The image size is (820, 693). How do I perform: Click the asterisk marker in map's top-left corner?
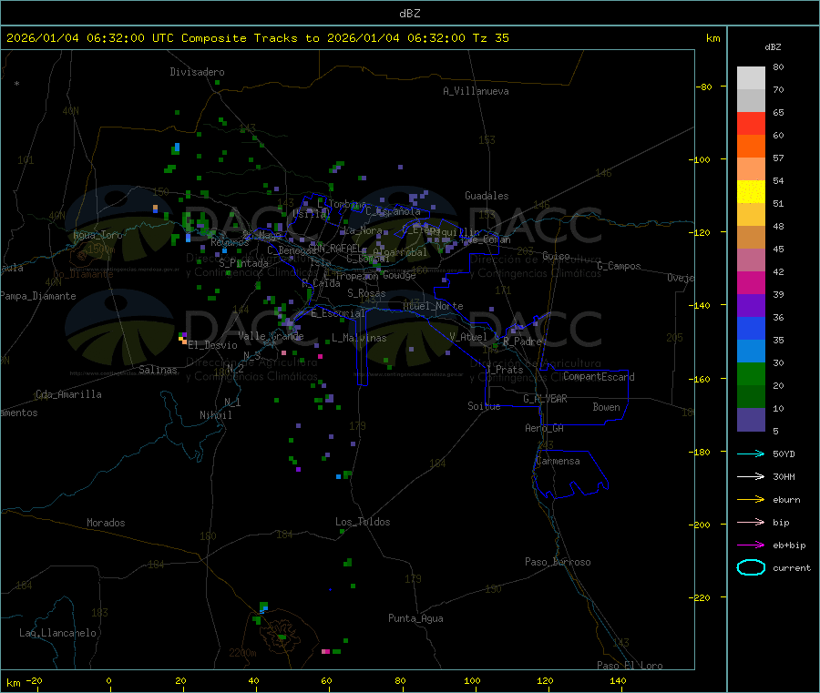(16, 85)
